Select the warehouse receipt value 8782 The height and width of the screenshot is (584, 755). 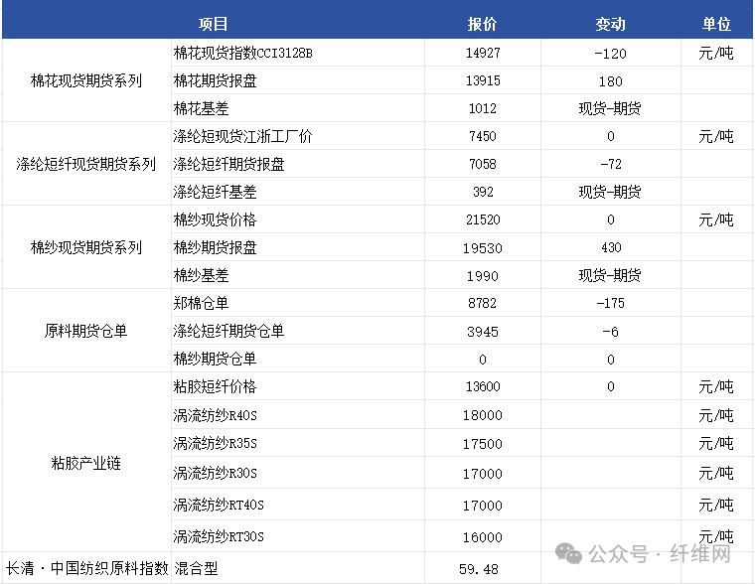coord(483,303)
